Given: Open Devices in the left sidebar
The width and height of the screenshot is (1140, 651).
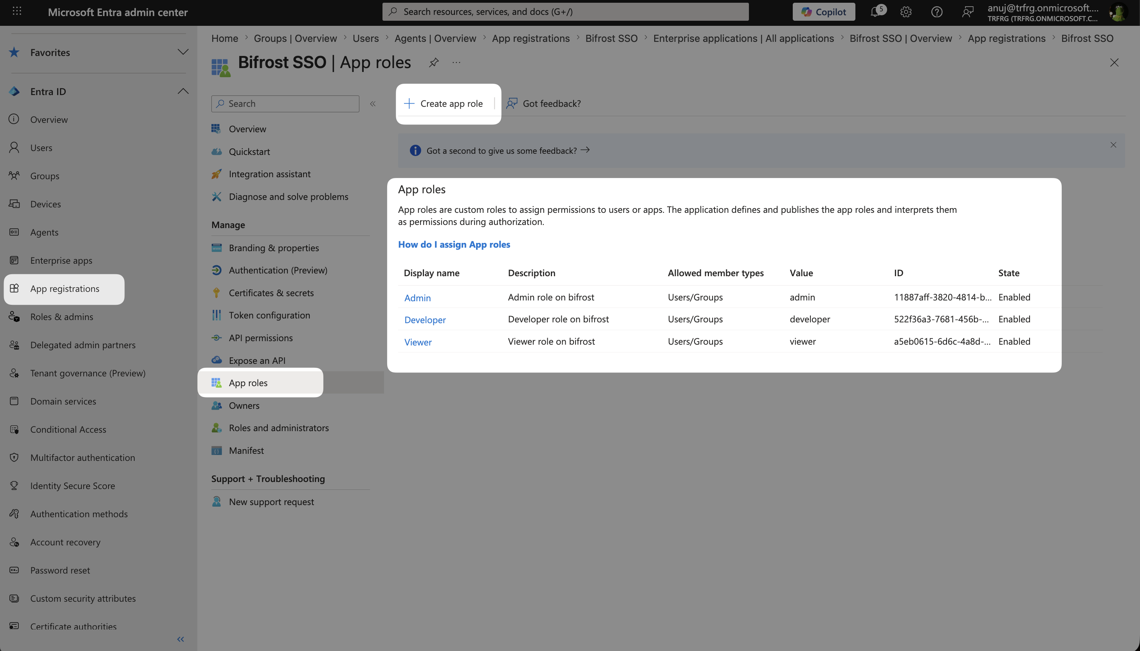Looking at the screenshot, I should tap(46, 204).
